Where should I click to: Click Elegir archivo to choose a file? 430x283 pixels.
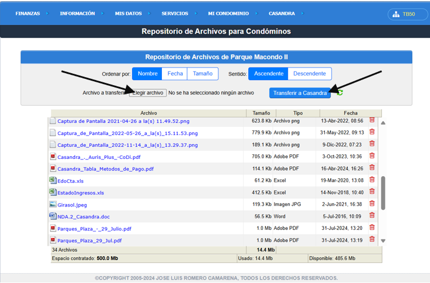(x=148, y=93)
